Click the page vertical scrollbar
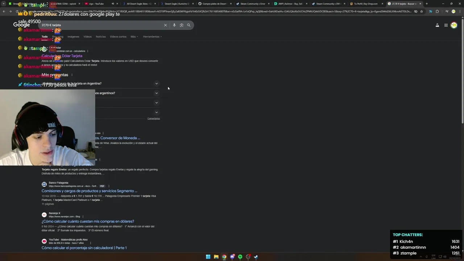Image resolution: width=464 pixels, height=261 pixels. click(462, 71)
